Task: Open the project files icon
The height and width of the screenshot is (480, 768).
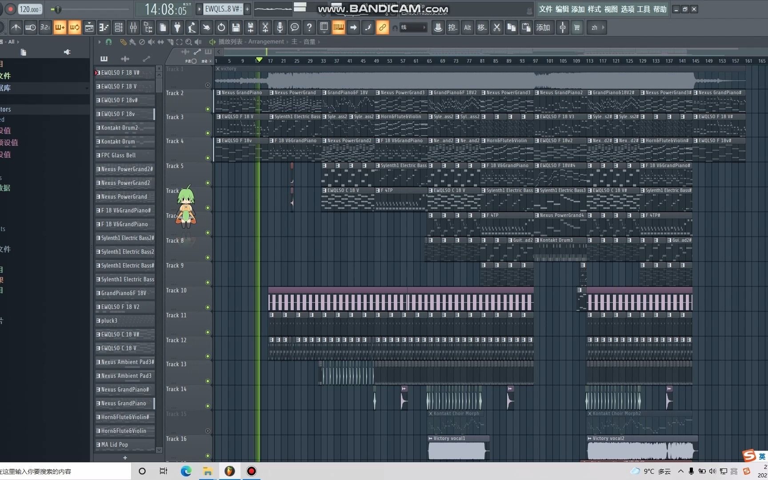Action: [163, 28]
